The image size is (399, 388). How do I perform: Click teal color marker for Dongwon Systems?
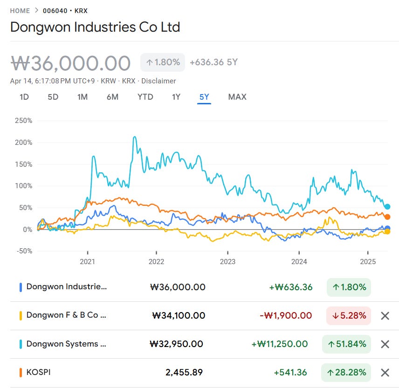21,344
